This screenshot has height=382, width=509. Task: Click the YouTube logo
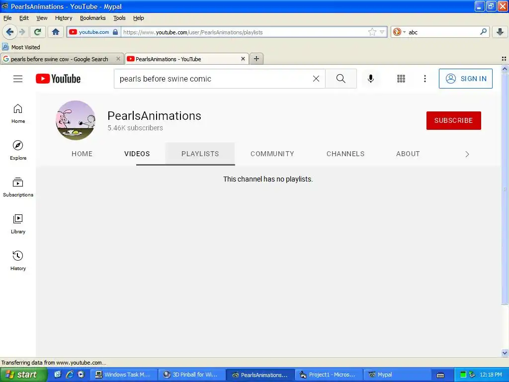(58, 79)
